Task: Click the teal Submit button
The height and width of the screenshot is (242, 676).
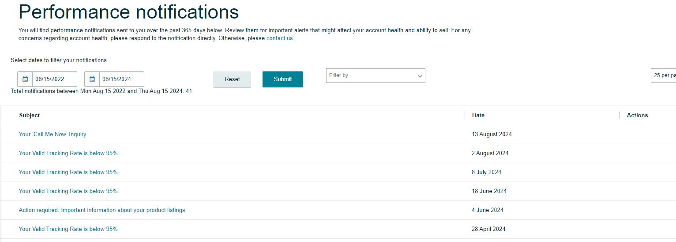Action: pyautogui.click(x=282, y=79)
